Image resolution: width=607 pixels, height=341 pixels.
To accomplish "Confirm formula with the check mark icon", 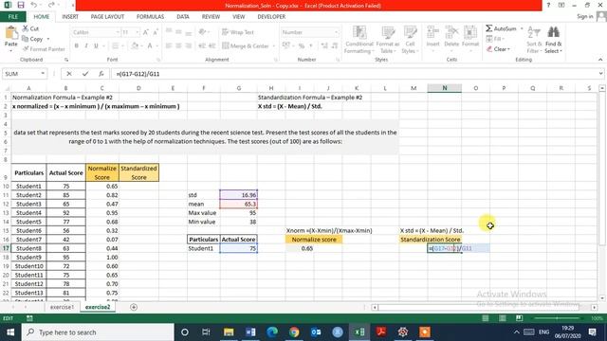I will [85, 74].
